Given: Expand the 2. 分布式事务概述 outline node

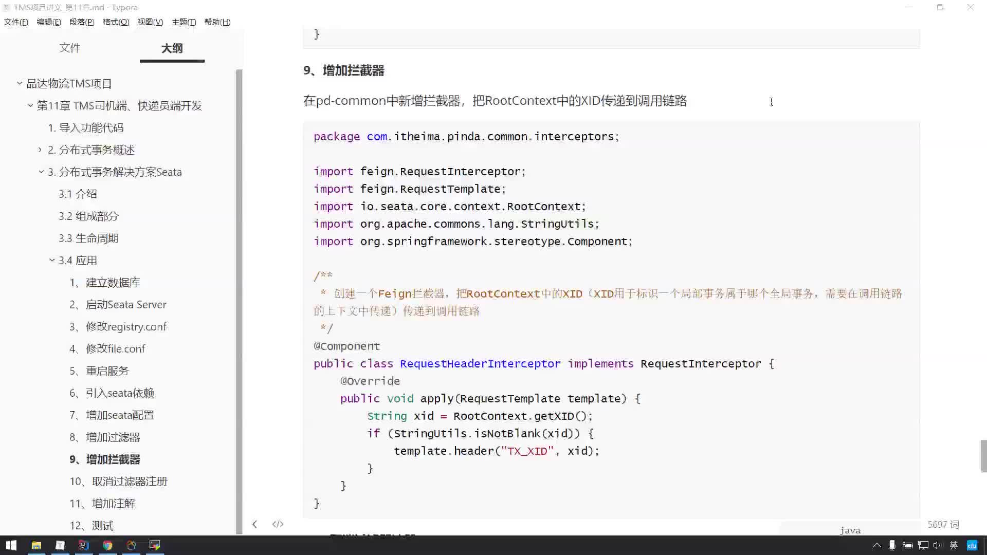Looking at the screenshot, I should (40, 150).
